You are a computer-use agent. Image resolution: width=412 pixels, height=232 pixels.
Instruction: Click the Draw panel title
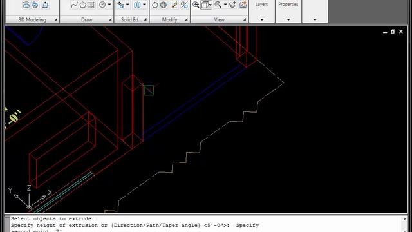87,20
